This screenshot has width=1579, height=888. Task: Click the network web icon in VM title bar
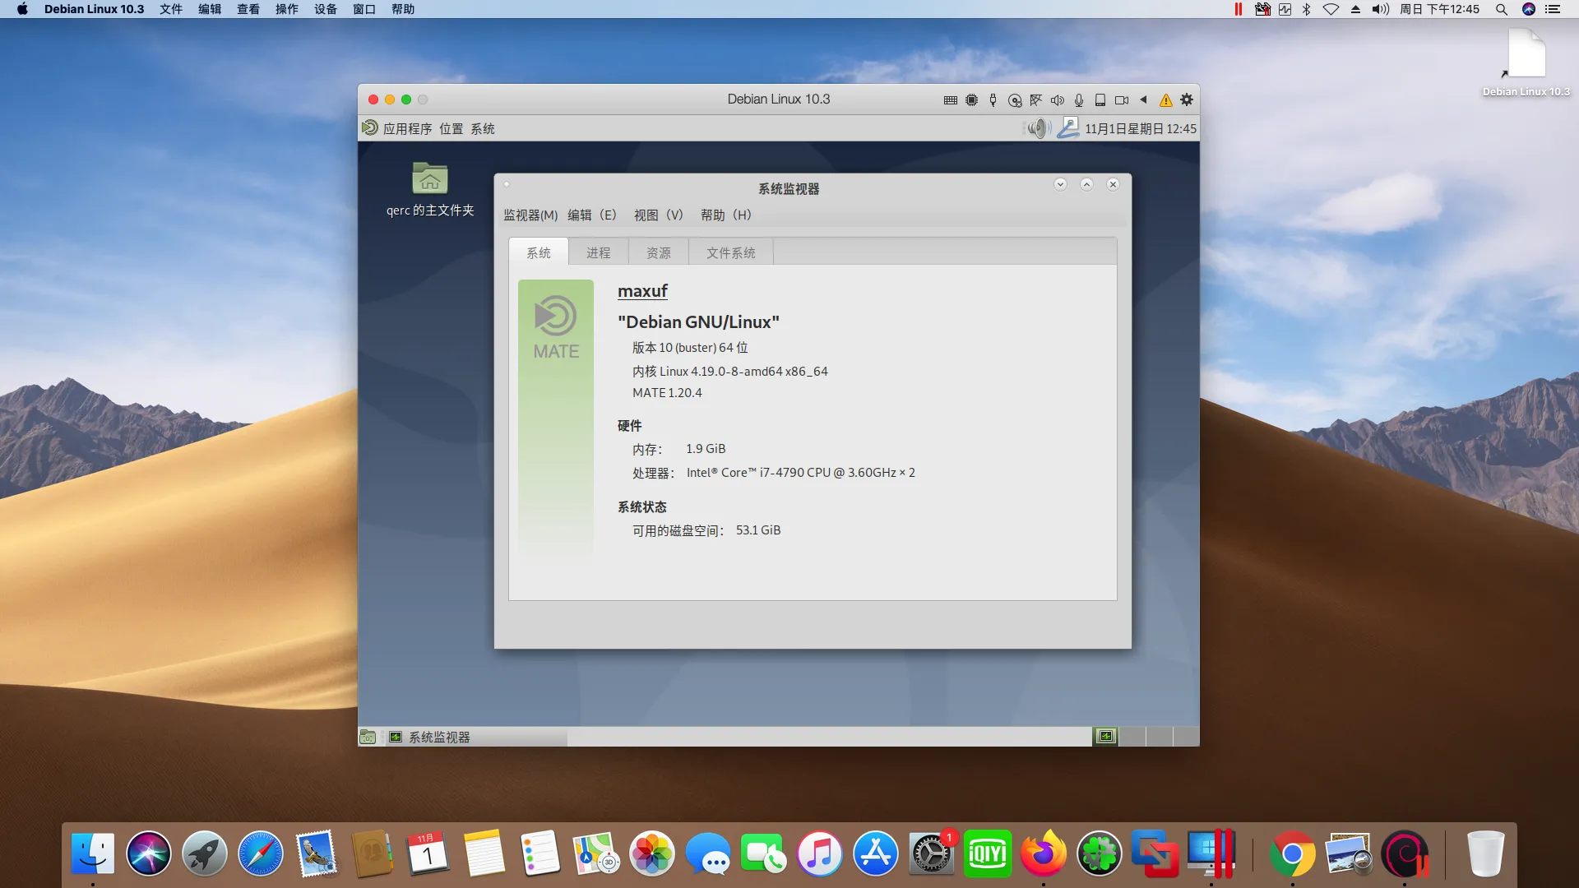1036,100
